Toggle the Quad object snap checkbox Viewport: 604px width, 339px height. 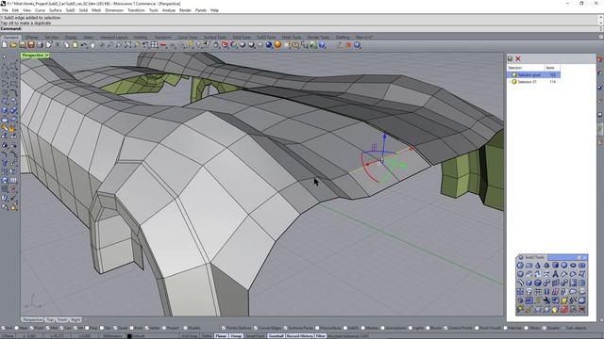pyautogui.click(x=115, y=328)
